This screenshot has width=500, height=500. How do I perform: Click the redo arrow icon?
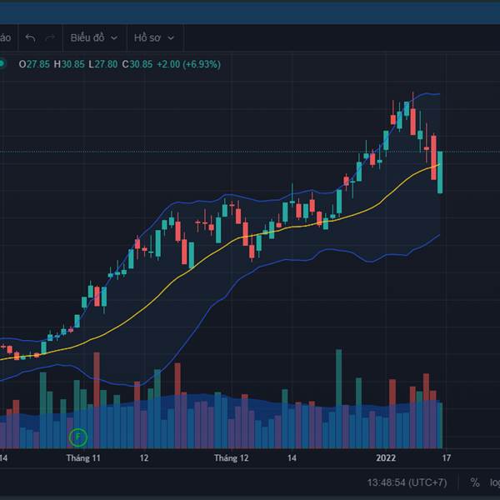tap(50, 38)
